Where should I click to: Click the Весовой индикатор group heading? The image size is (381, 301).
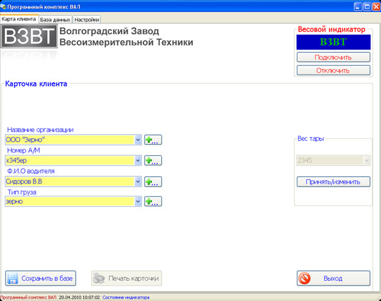coord(332,29)
